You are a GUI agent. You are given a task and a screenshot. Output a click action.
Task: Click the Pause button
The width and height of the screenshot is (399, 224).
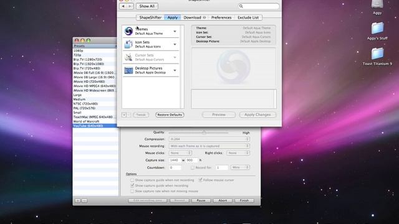tap(201, 200)
